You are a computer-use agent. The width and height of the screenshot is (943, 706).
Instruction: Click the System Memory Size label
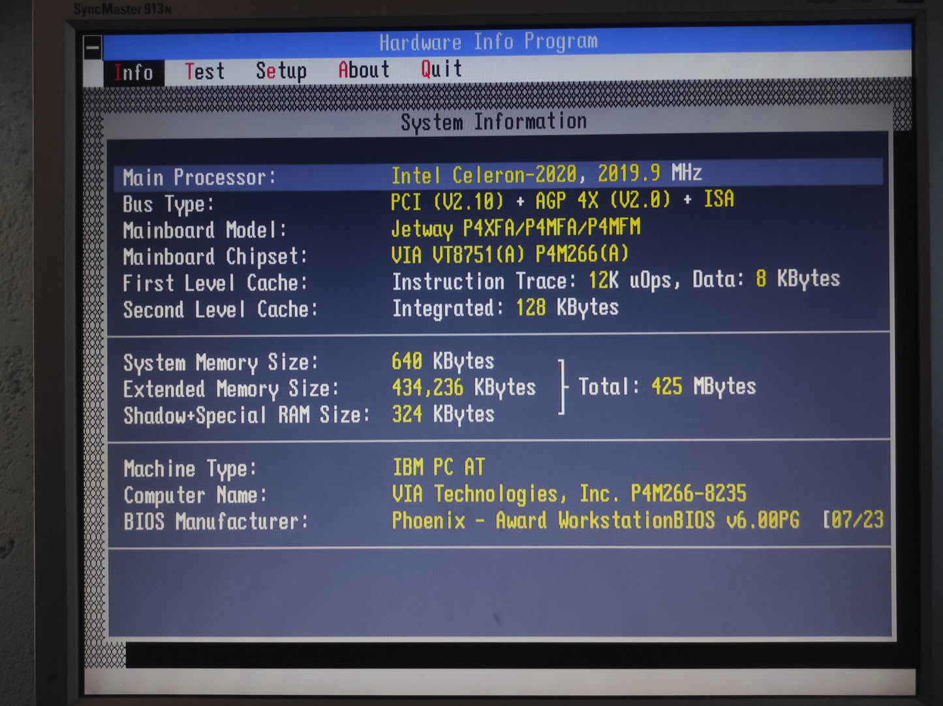(x=221, y=362)
